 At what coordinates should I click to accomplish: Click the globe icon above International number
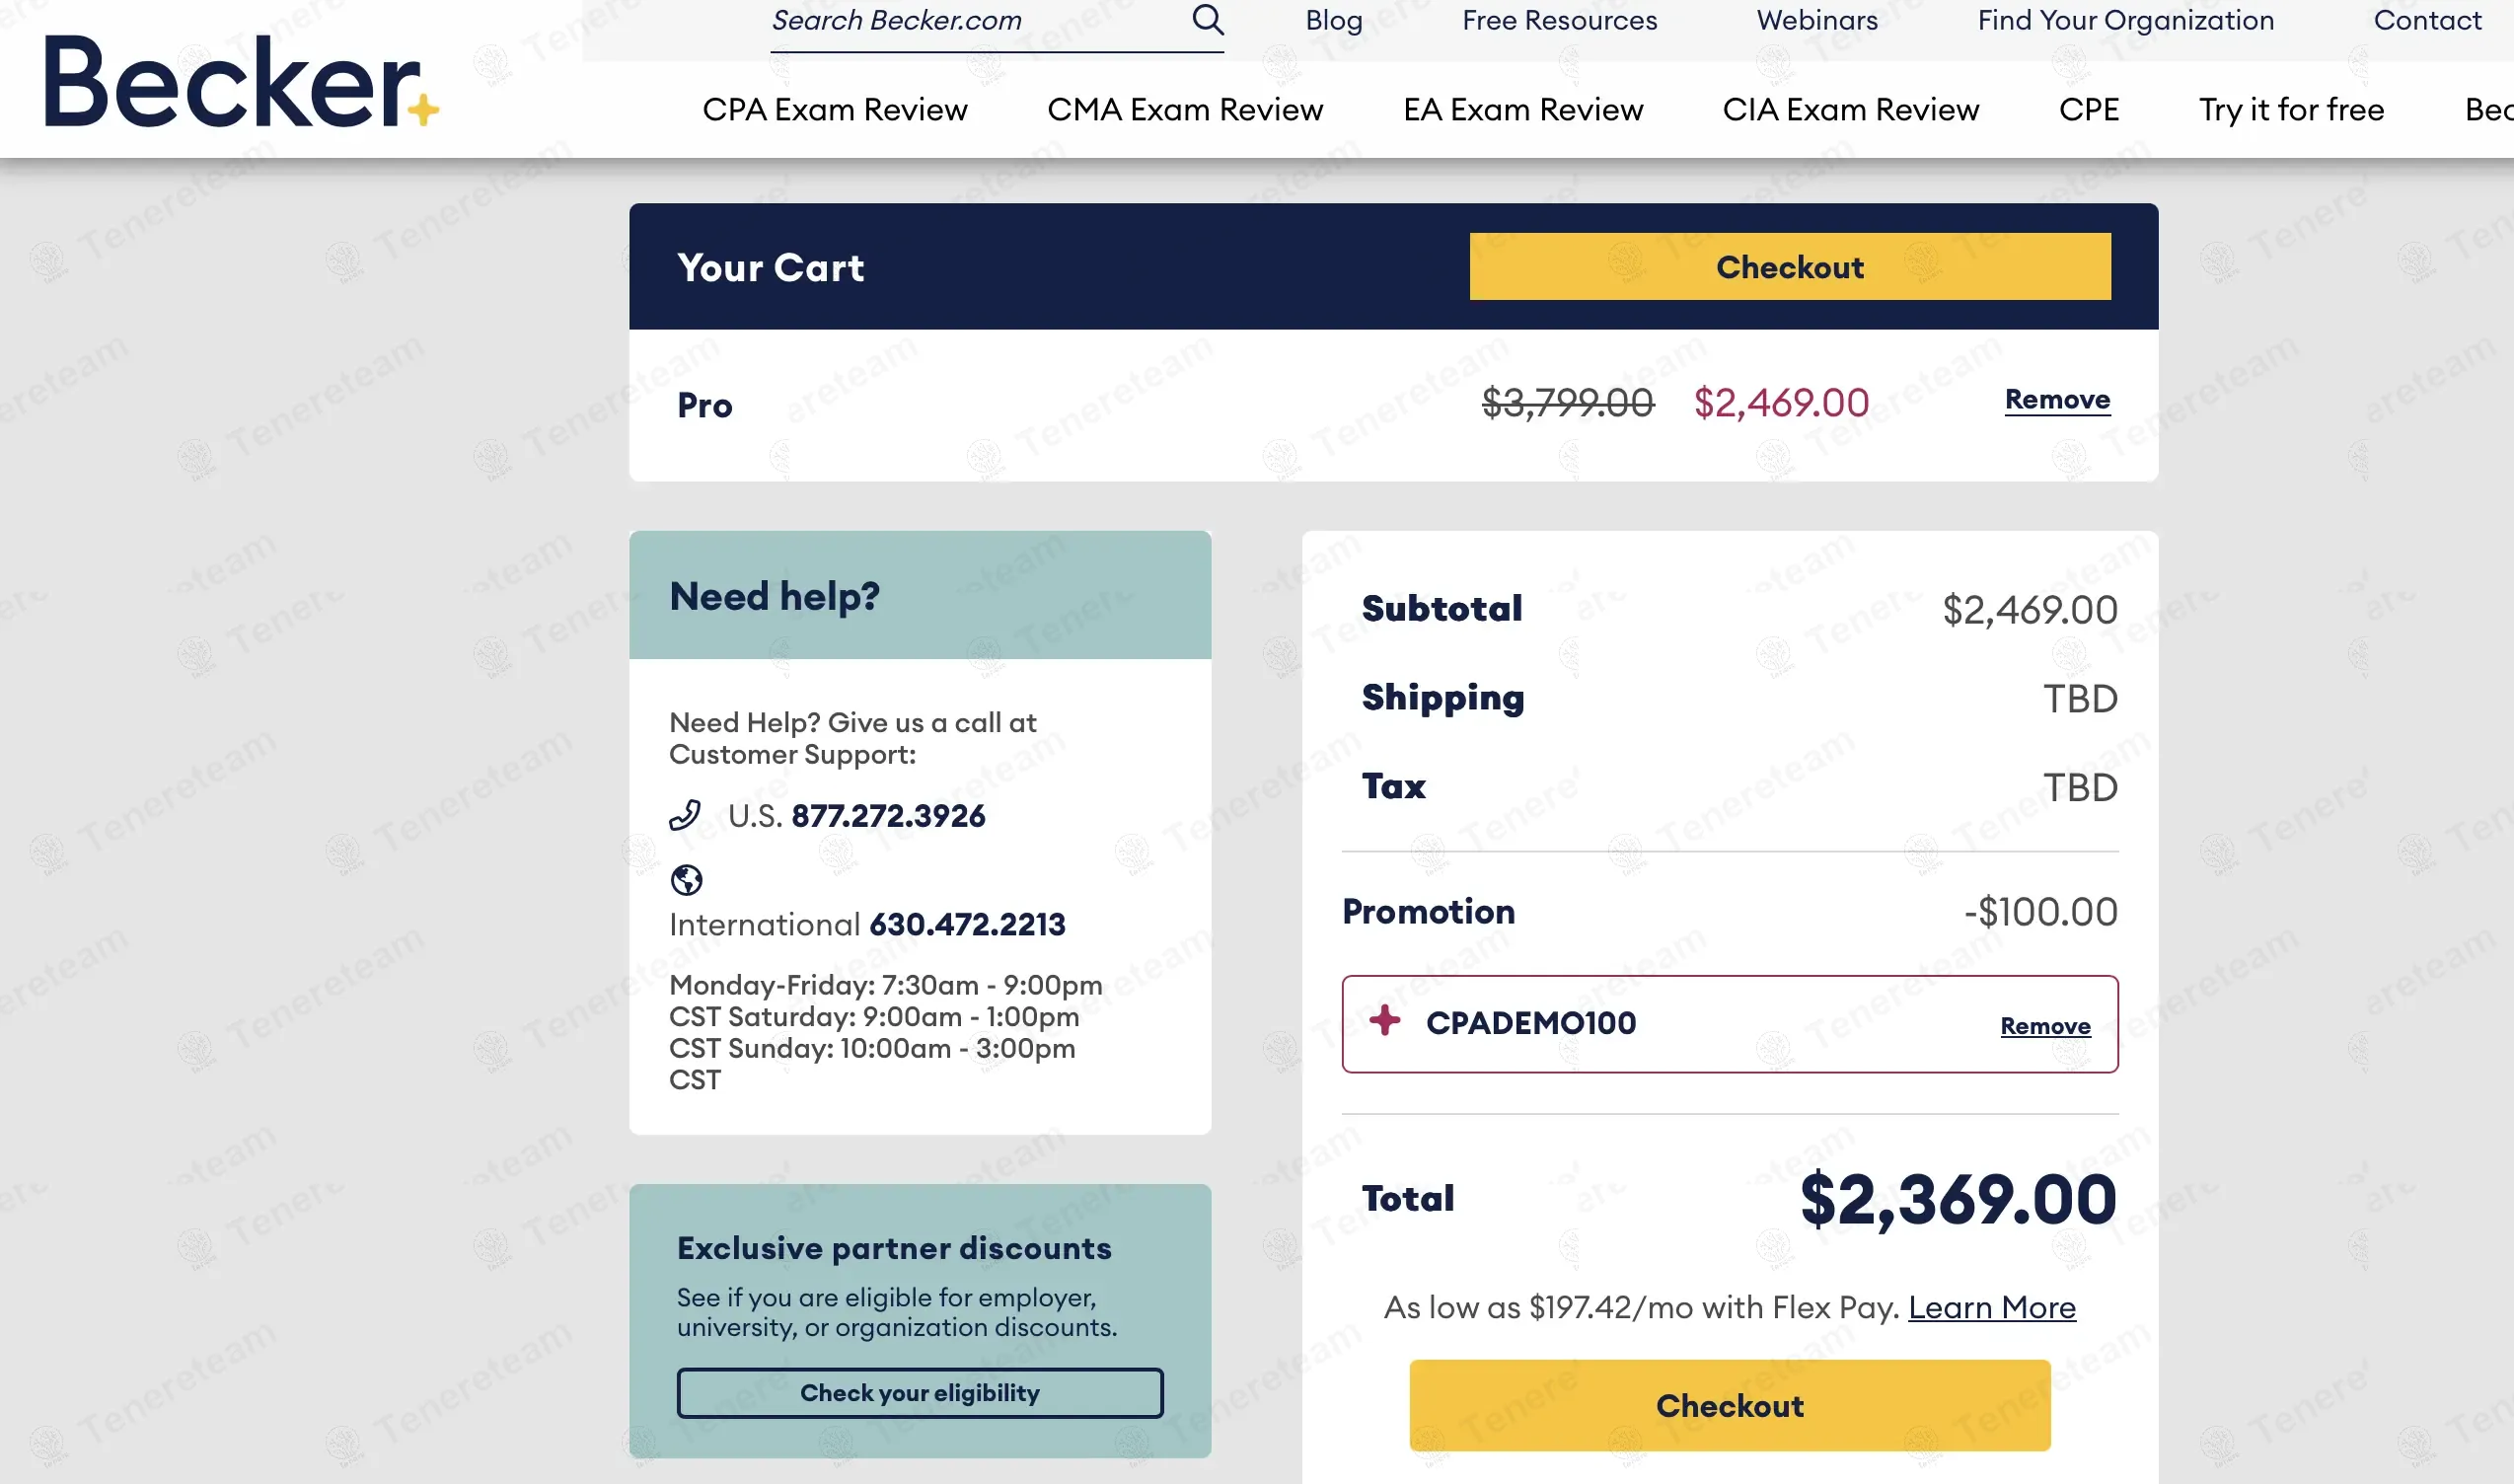coord(686,880)
